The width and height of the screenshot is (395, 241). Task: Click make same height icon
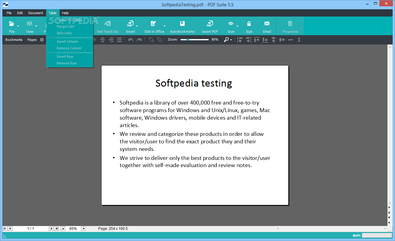pyautogui.click(x=299, y=40)
